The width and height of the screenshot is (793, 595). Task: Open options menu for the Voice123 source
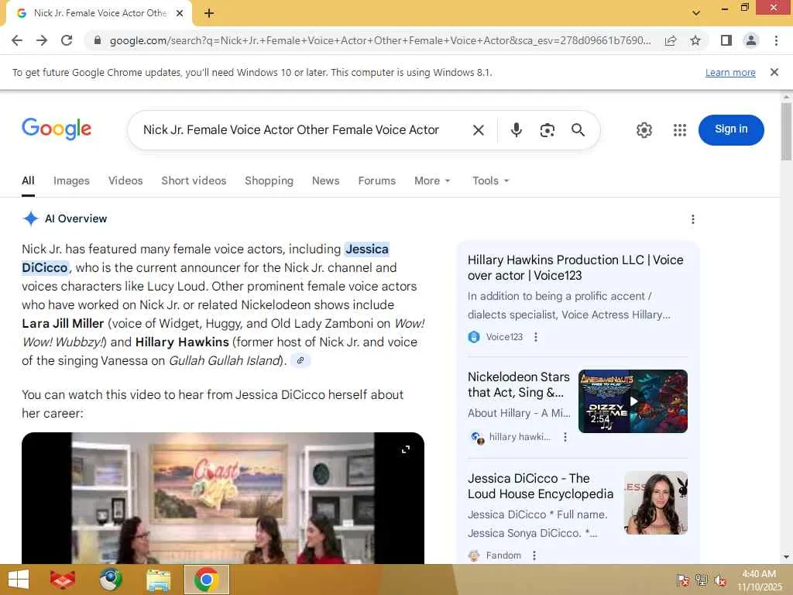[536, 337]
